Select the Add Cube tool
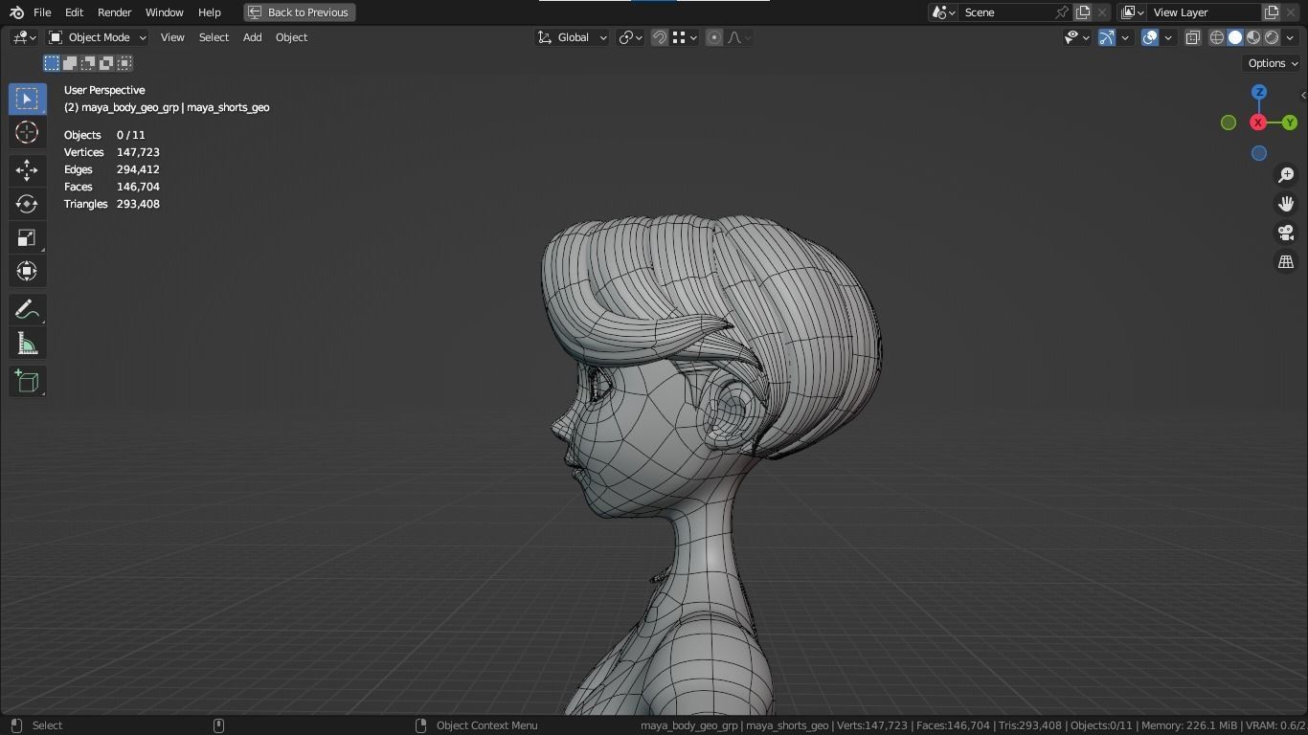This screenshot has height=735, width=1308. [27, 381]
